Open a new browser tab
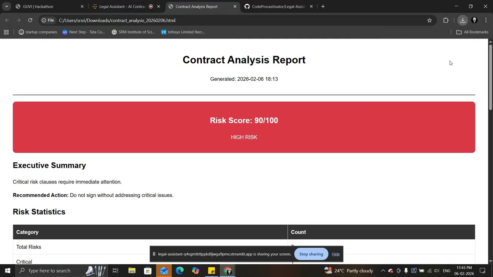The height and width of the screenshot is (277, 493). 323,7
